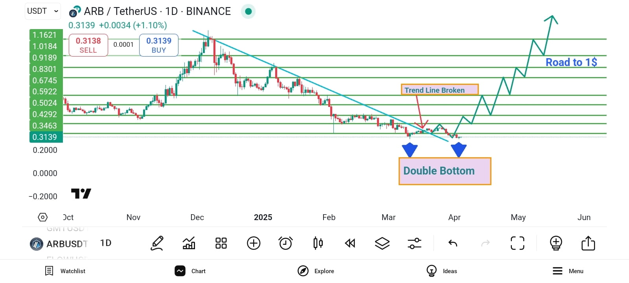Tap the 0.3139 BUY button
The image size is (629, 283).
coord(159,45)
